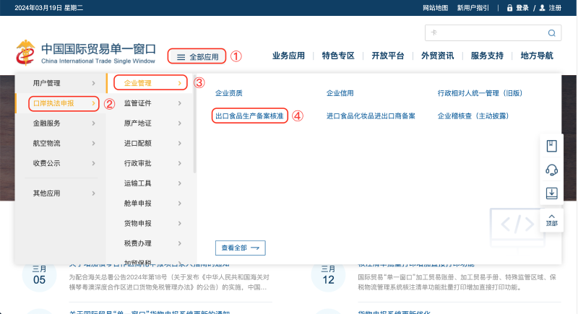578x314 pixels.
Task: Select 航空物流 category
Action: point(61,143)
